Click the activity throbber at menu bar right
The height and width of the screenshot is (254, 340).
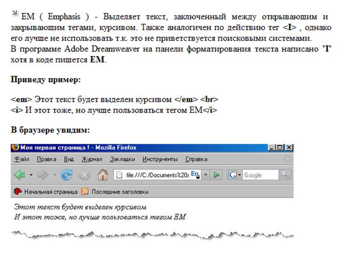click(288, 159)
